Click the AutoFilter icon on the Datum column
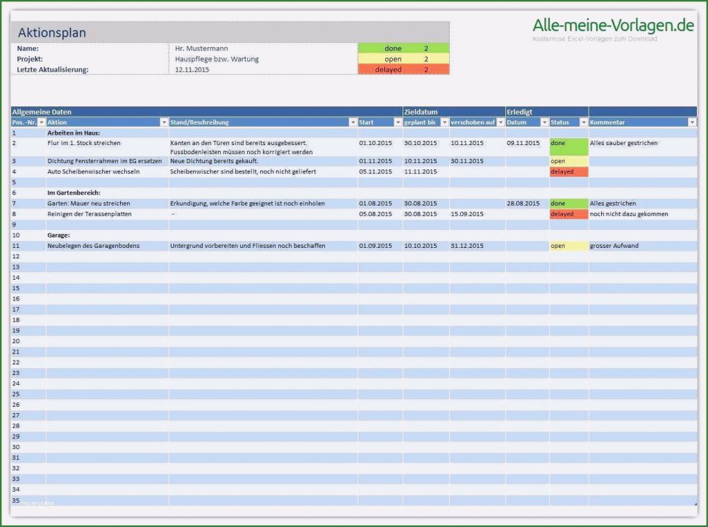The width and height of the screenshot is (708, 527). pos(546,122)
